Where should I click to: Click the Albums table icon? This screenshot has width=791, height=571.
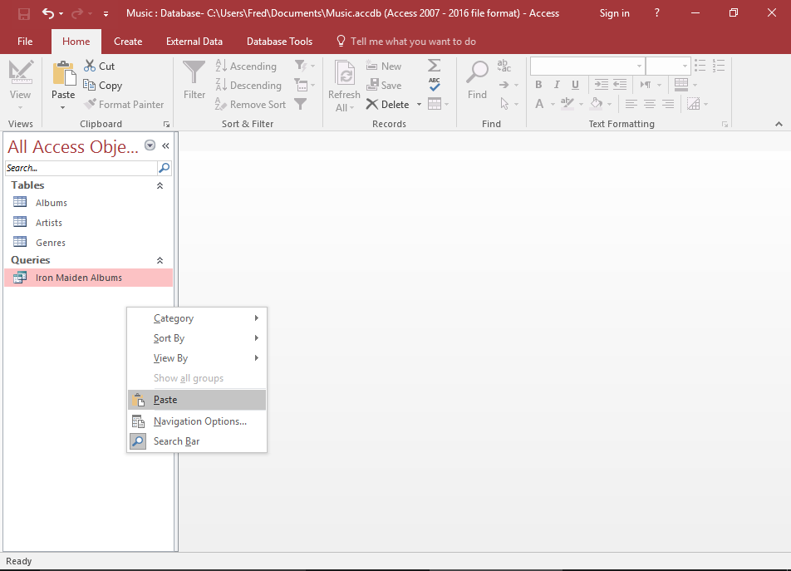[20, 202]
